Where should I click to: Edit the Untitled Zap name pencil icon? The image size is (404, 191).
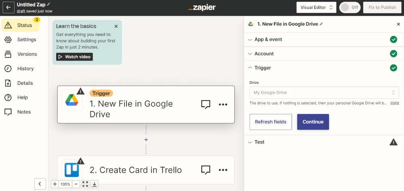49,4
